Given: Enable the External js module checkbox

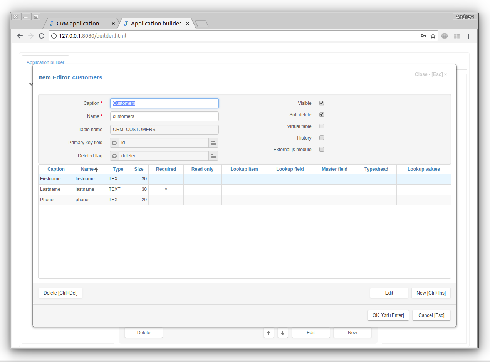Looking at the screenshot, I should (322, 149).
